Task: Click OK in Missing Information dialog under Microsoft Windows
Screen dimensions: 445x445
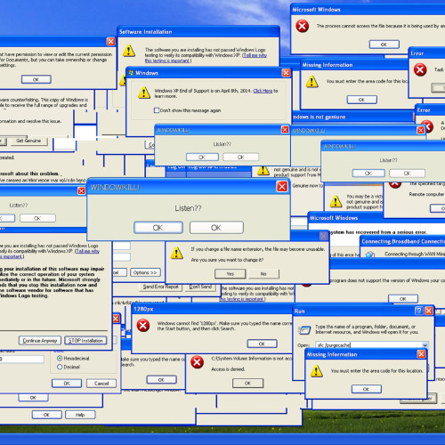Action: pos(362,100)
